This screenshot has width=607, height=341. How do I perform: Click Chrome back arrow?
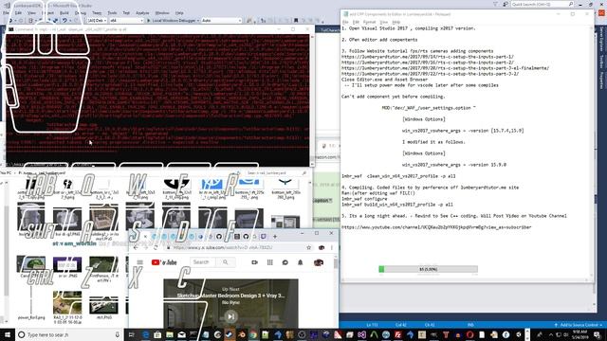[x=135, y=247]
